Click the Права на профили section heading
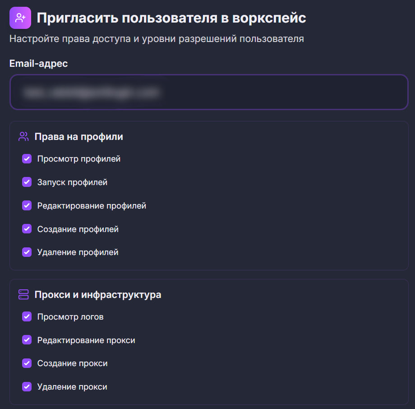 [x=78, y=137]
